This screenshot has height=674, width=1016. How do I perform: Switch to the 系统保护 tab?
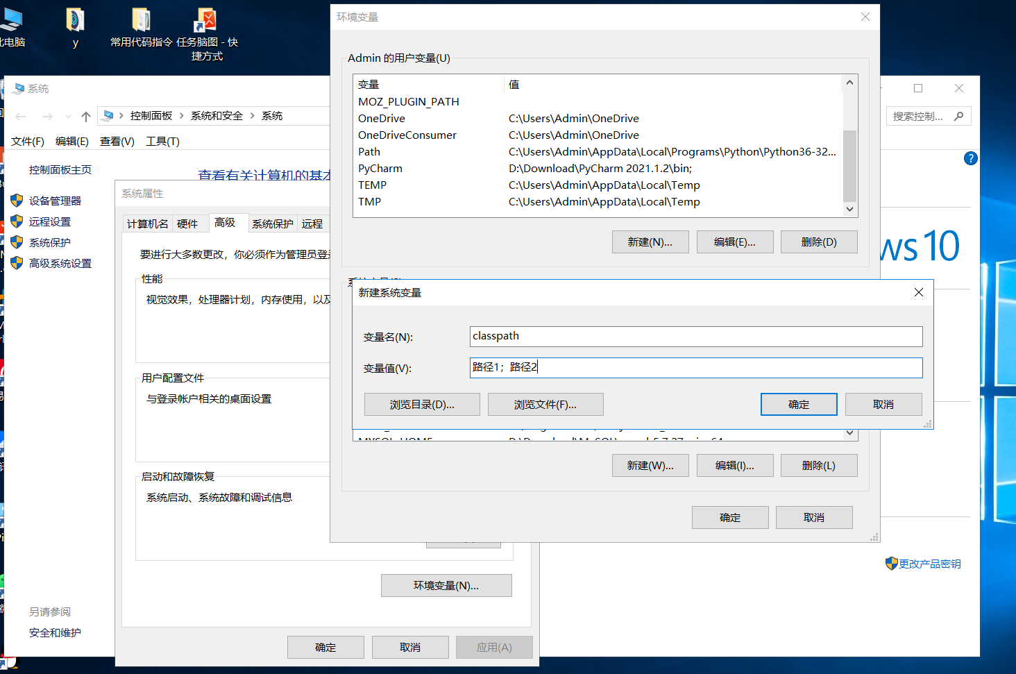(x=273, y=224)
